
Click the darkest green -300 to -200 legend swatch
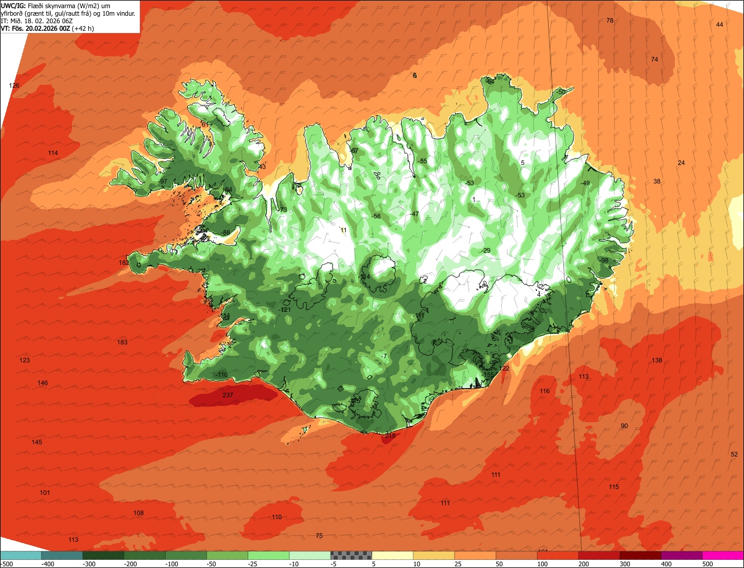coord(103,555)
